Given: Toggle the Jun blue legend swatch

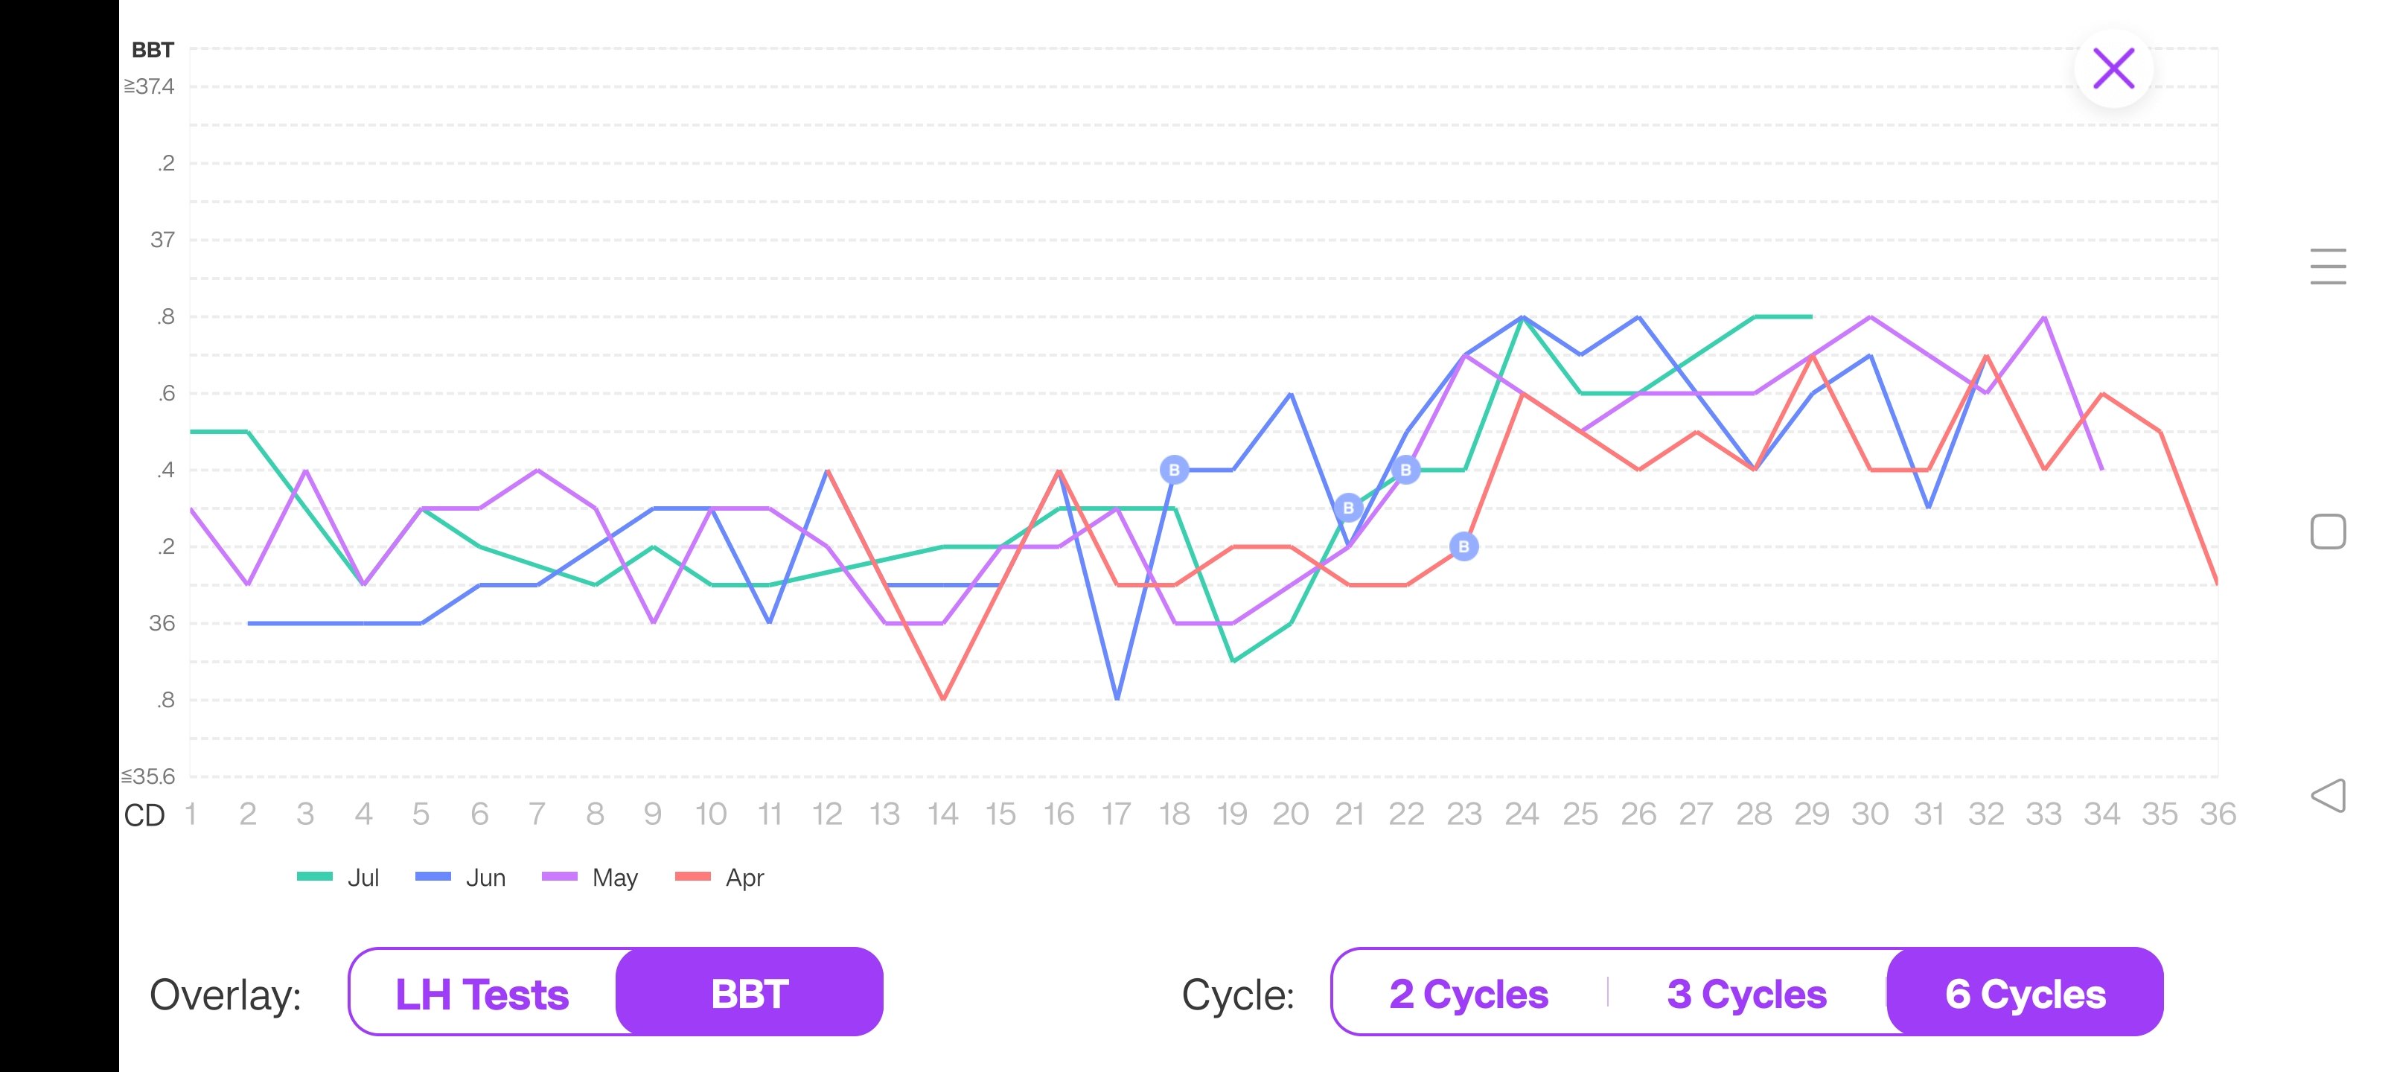Looking at the screenshot, I should (x=433, y=877).
